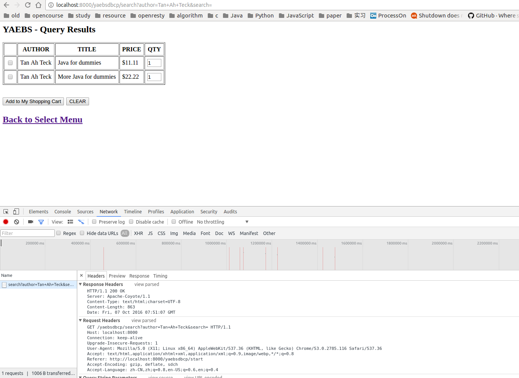Open the 'old' bookmarks folder

(12, 16)
